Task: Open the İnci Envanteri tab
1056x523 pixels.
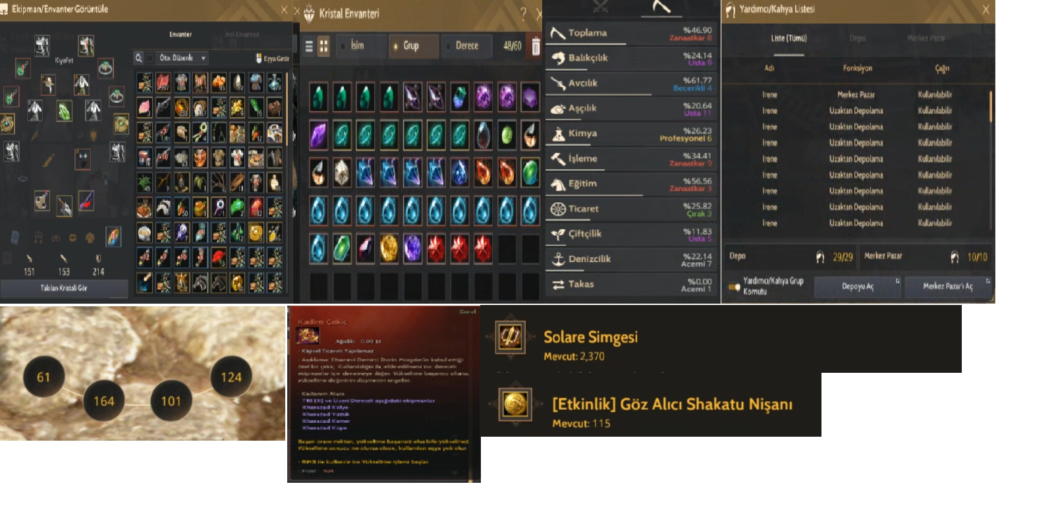Action: (x=242, y=34)
